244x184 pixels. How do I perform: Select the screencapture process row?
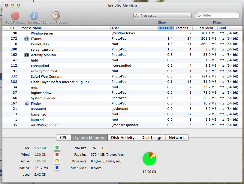(122, 50)
